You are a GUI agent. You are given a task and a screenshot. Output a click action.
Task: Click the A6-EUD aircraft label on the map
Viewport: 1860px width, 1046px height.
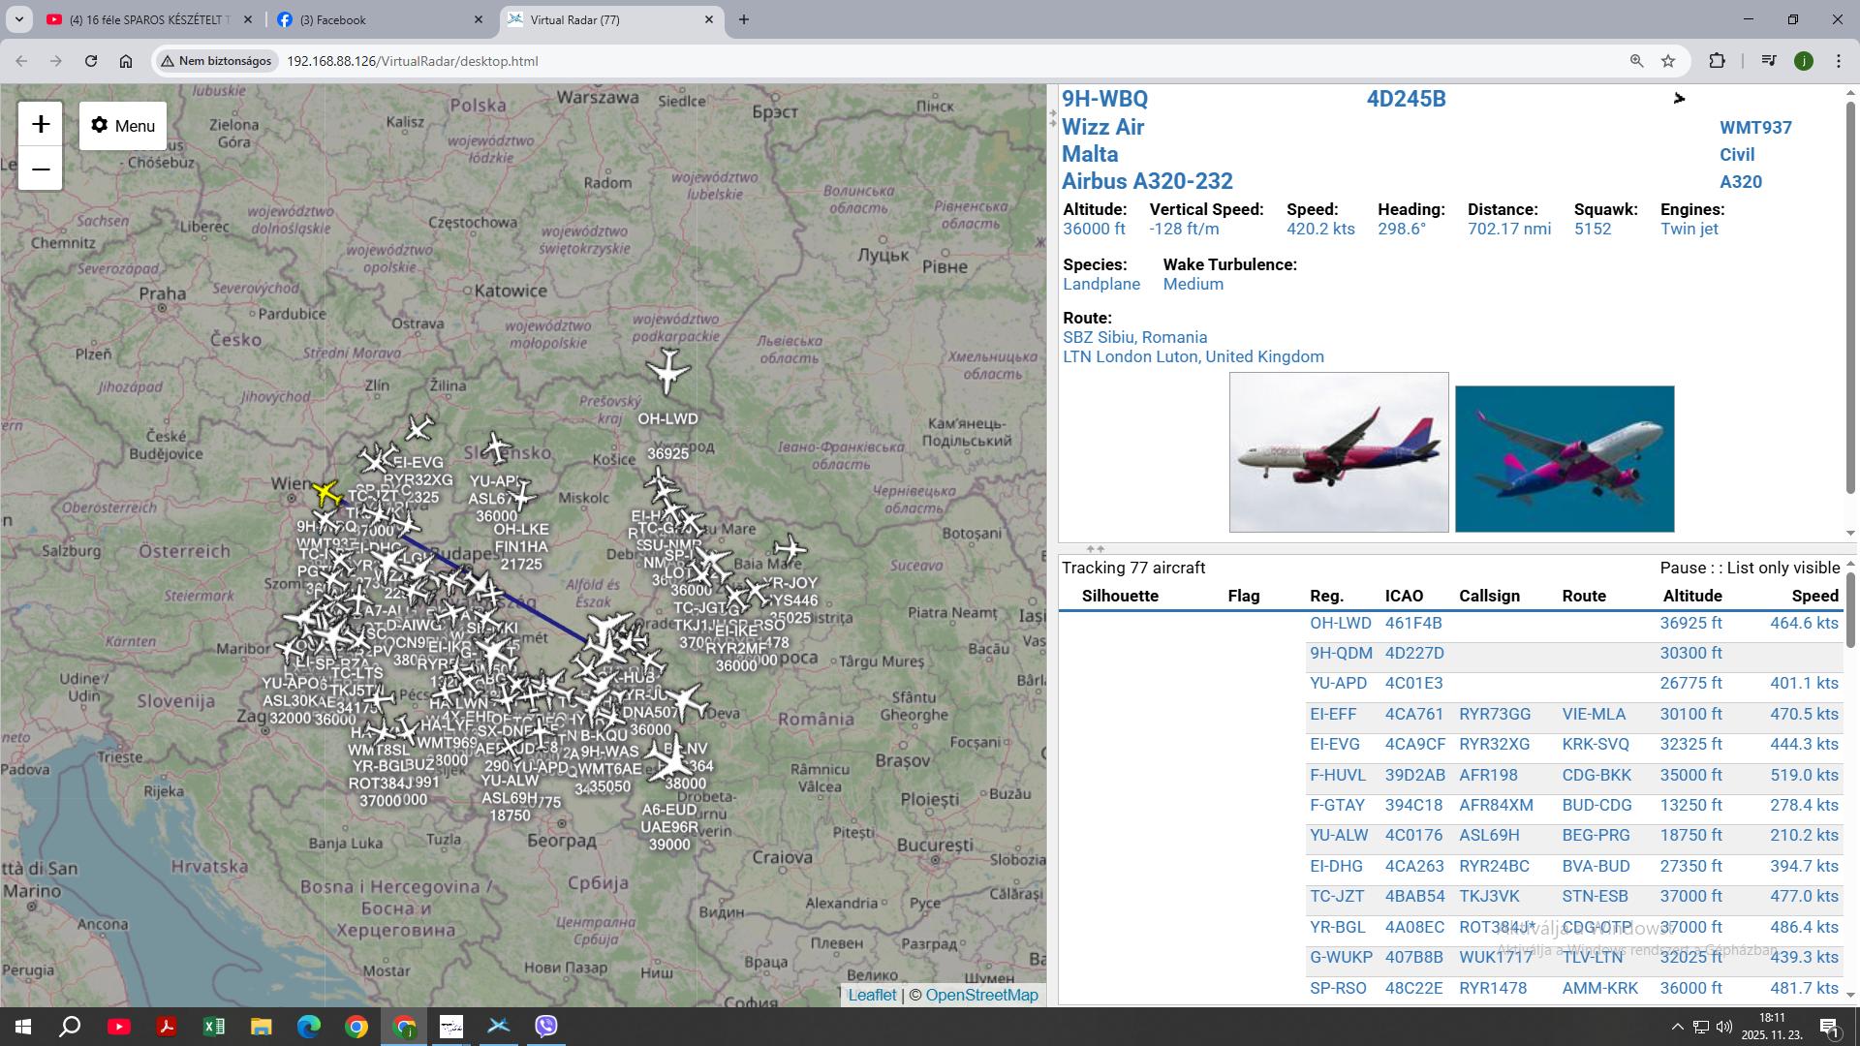(668, 810)
